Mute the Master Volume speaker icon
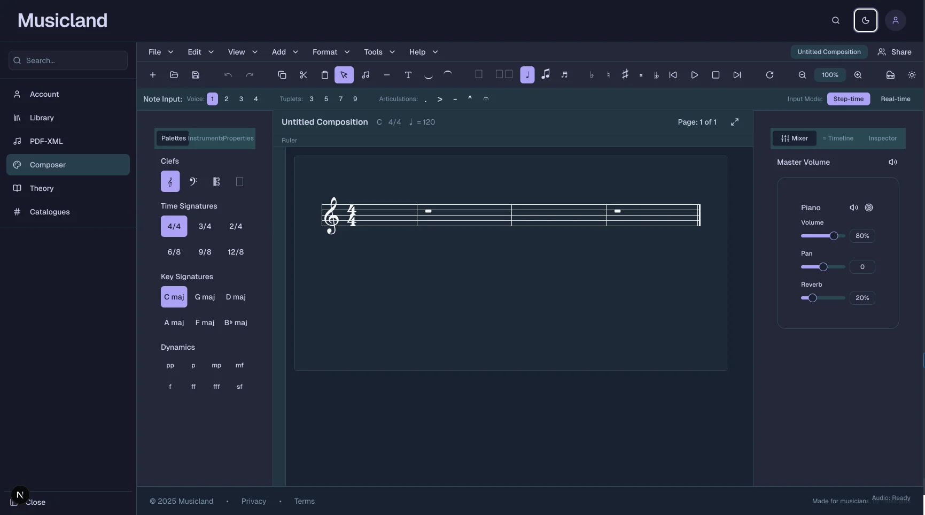The height and width of the screenshot is (515, 925). [x=892, y=162]
